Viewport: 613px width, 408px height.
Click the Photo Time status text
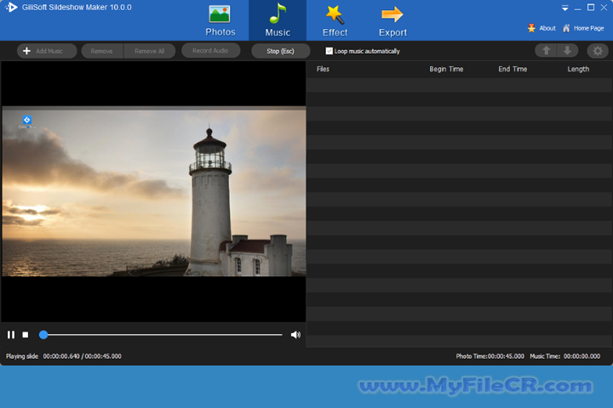coord(490,356)
